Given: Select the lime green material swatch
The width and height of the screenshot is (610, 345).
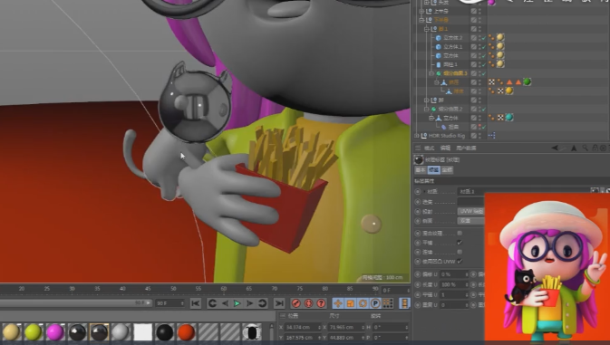Looking at the screenshot, I should [33, 332].
